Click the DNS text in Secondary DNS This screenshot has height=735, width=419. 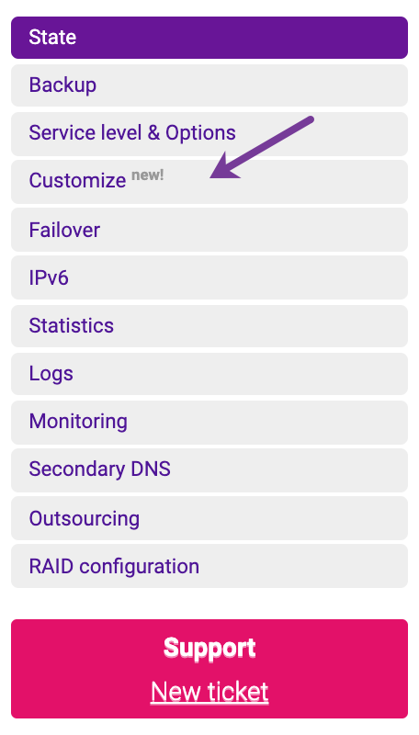[151, 469]
